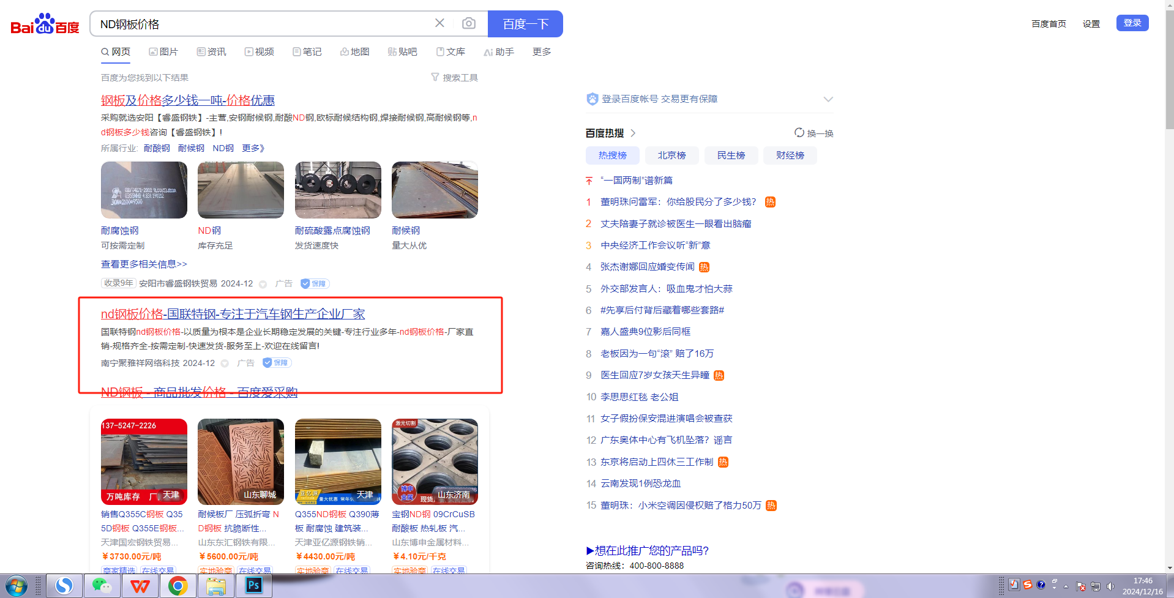Viewport: 1174px width, 598px height.
Task: Expand the 更多 search category menu
Action: (542, 52)
